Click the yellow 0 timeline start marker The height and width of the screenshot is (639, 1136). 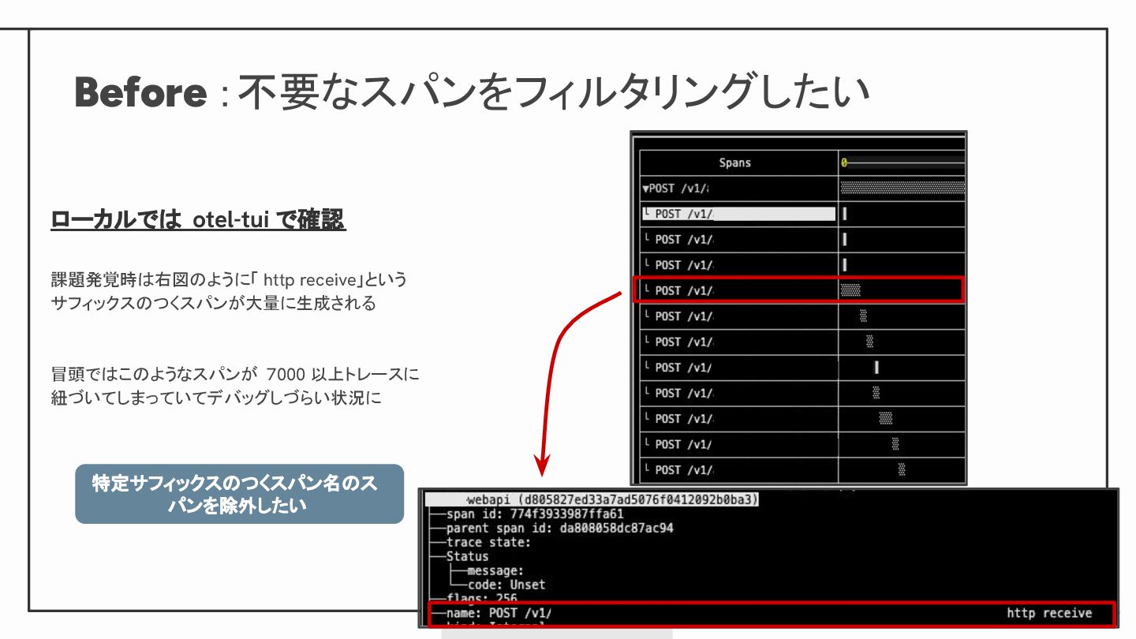(x=843, y=163)
